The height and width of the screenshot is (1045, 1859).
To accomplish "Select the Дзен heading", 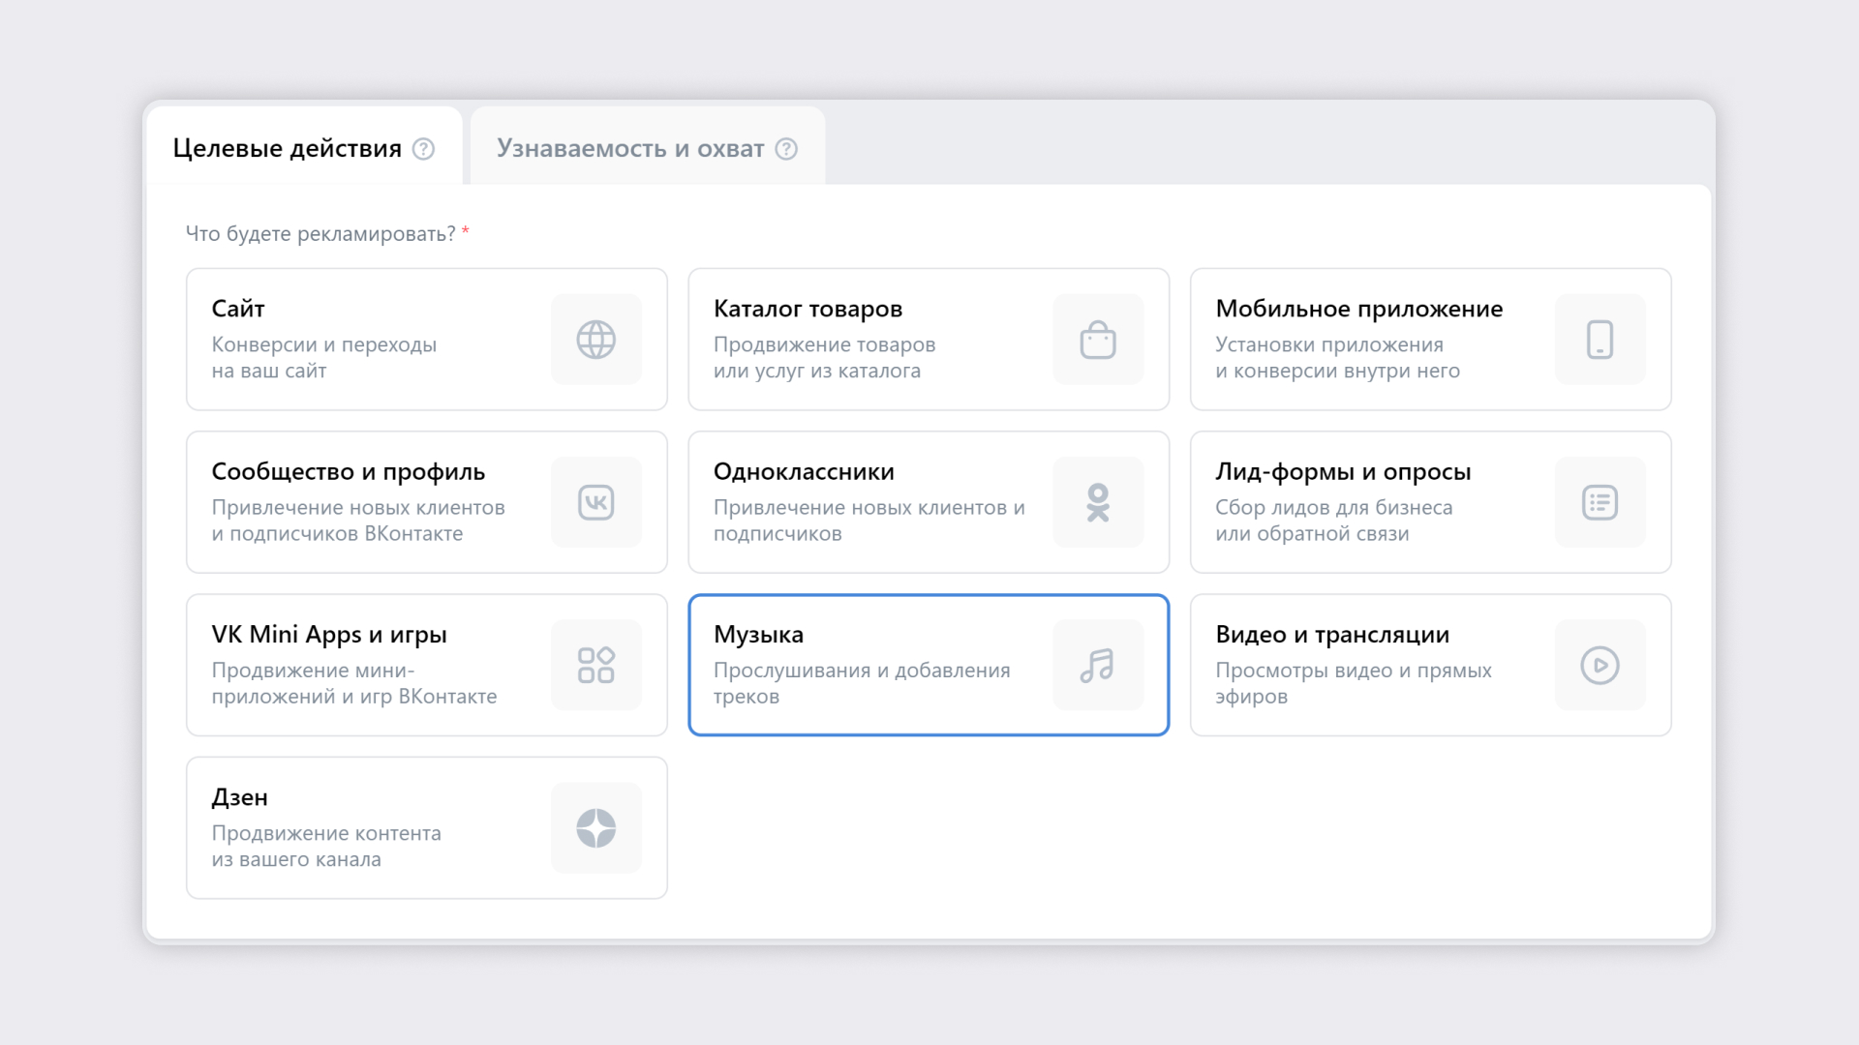I will 240,797.
